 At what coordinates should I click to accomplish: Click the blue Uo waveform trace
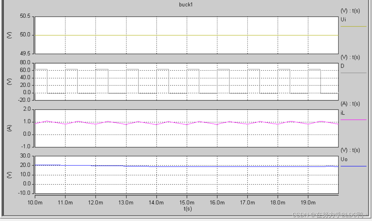click(x=187, y=166)
